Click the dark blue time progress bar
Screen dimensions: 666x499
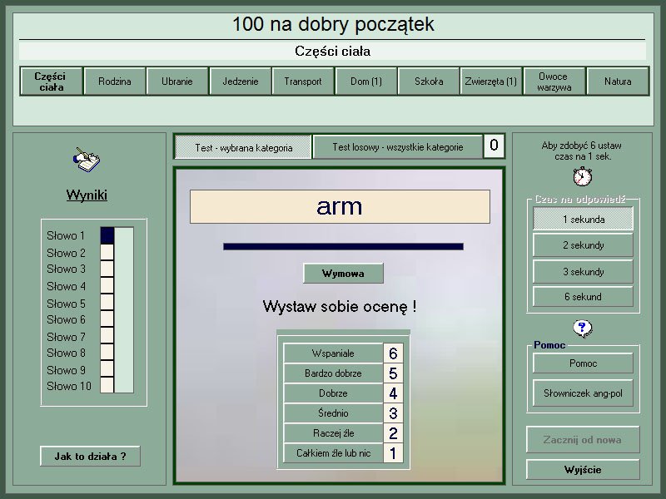point(343,246)
